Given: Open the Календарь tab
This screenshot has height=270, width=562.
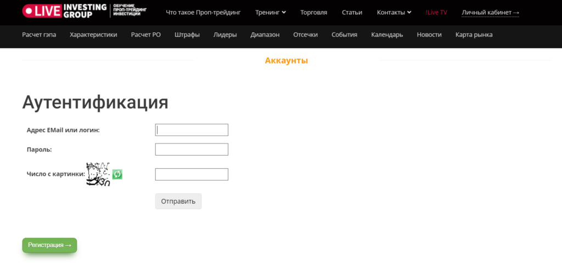Looking at the screenshot, I should (387, 35).
